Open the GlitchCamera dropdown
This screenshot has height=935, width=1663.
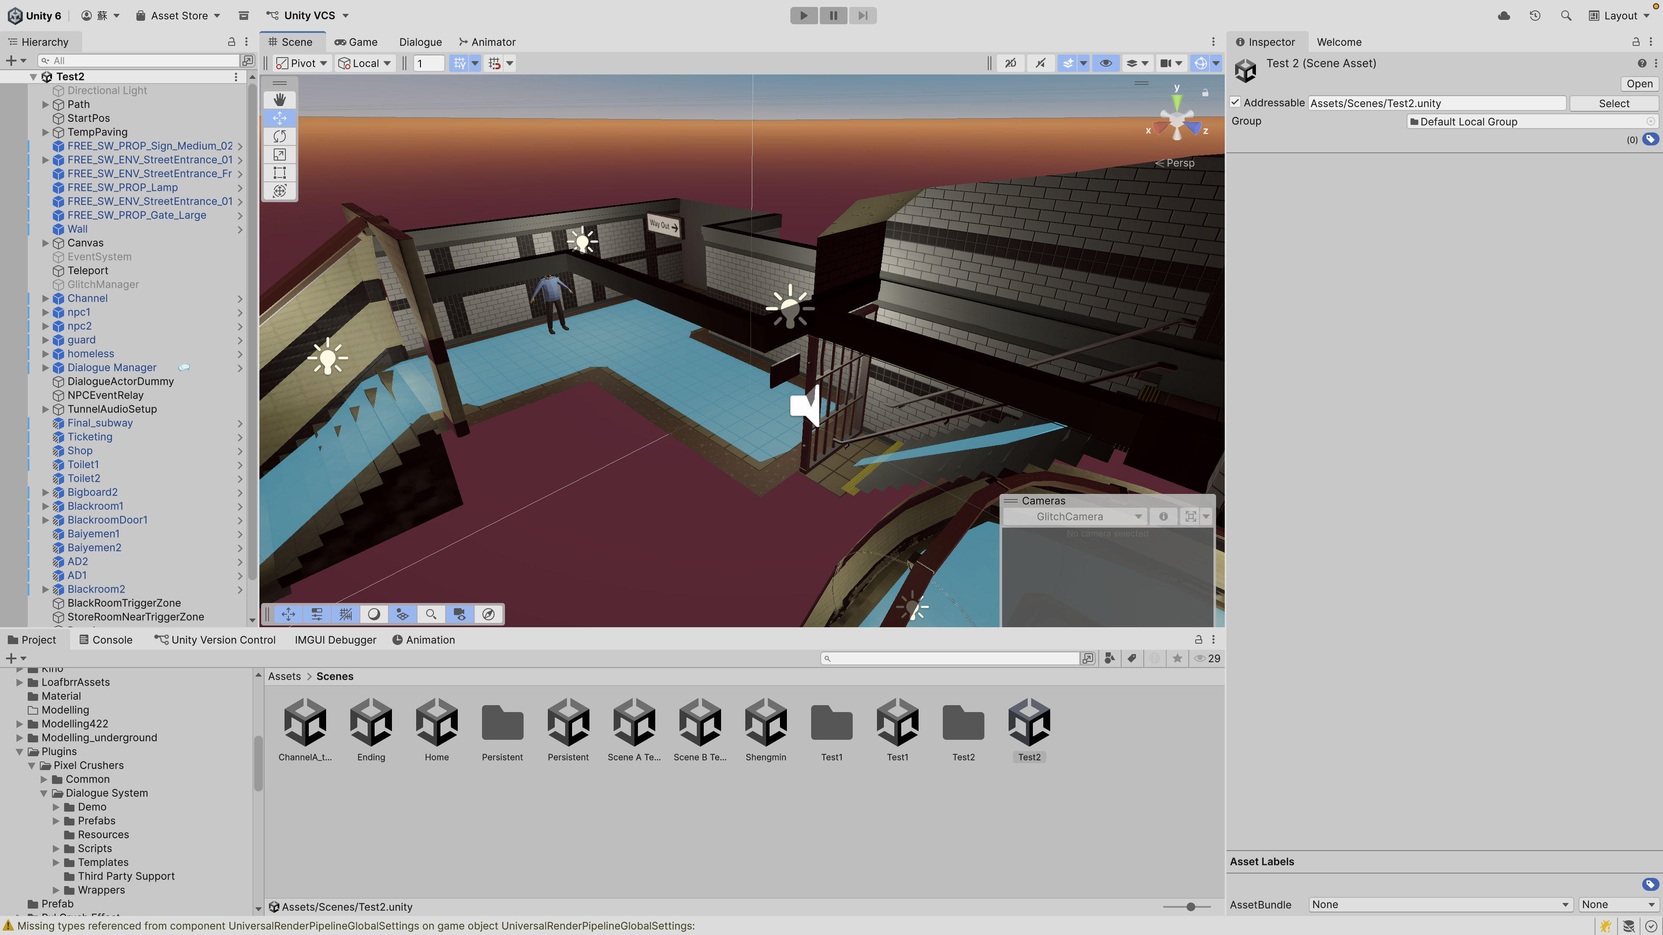click(x=1075, y=516)
